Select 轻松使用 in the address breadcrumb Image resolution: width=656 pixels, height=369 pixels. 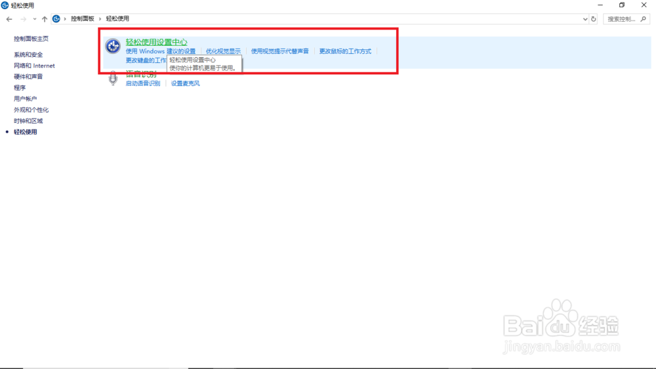[x=117, y=19]
